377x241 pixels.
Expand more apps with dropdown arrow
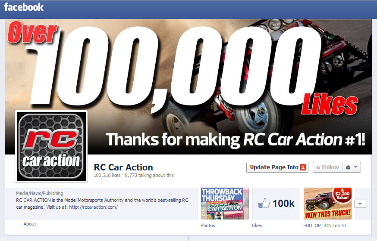360,204
